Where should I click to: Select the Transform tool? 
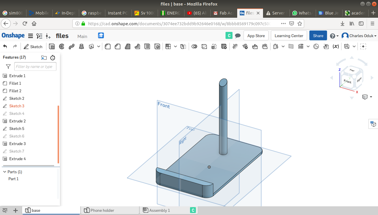pos(214,46)
